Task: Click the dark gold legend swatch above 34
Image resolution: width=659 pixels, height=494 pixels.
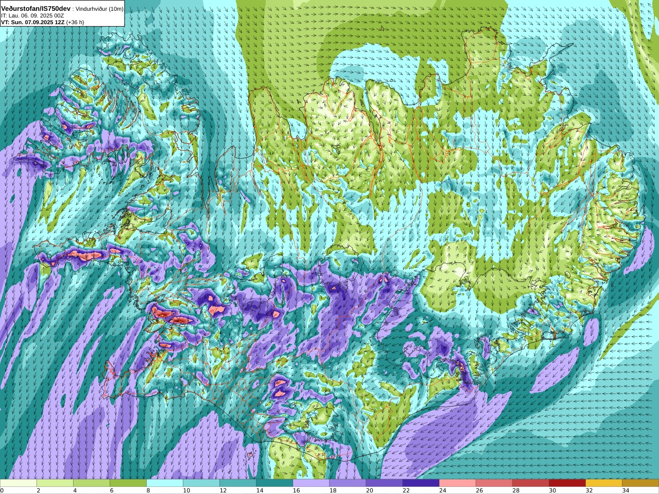Action: pyautogui.click(x=640, y=483)
